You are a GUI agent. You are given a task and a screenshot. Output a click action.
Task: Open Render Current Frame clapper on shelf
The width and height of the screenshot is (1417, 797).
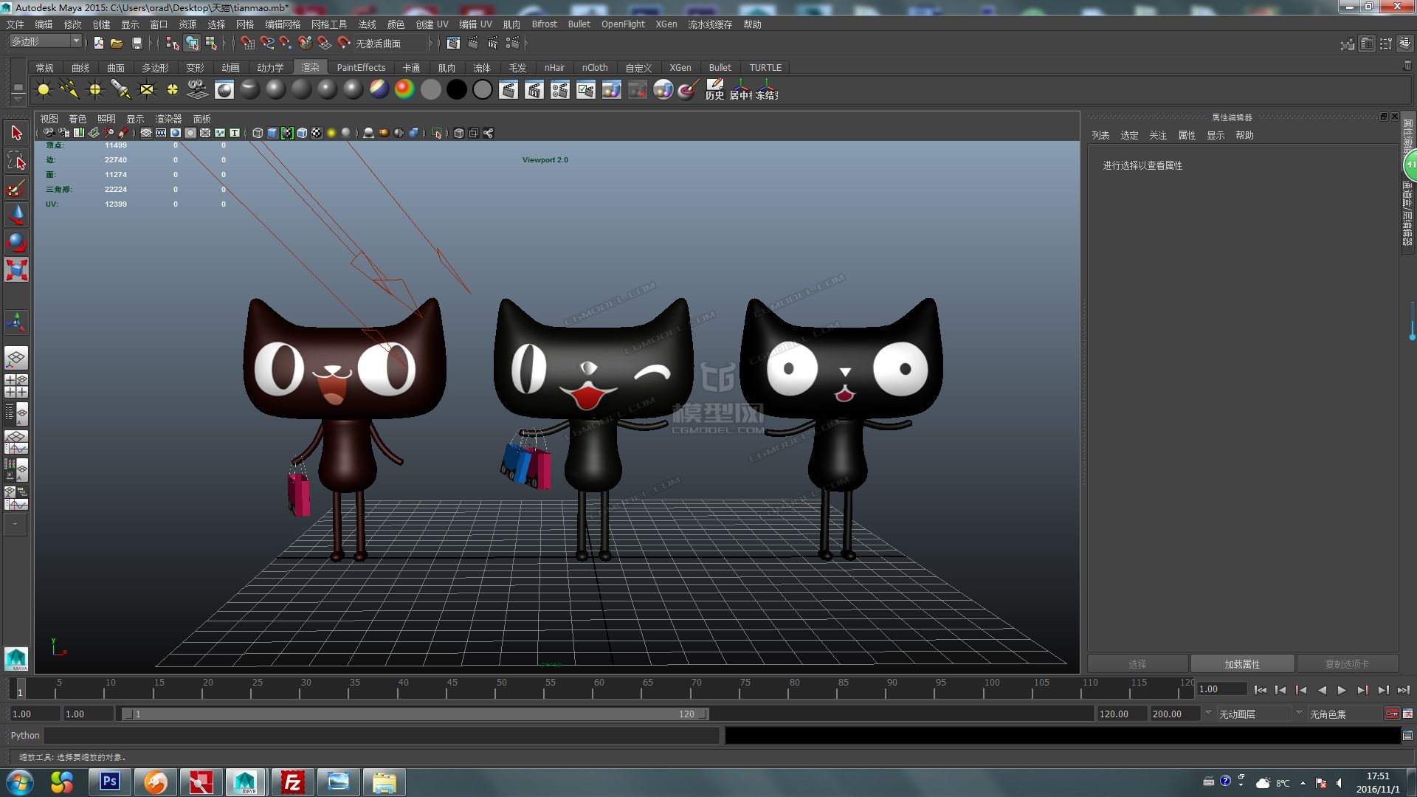pos(508,90)
